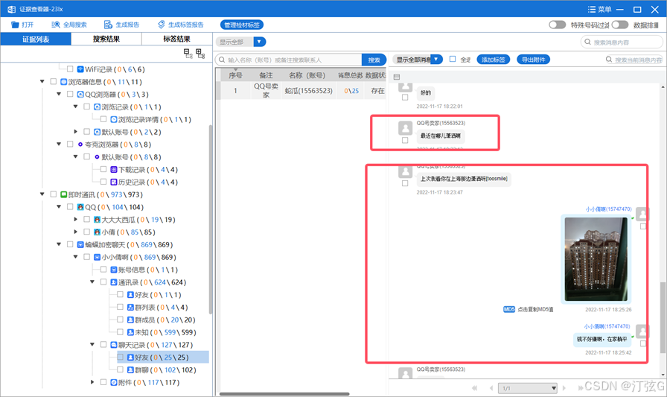Switch to the 搜索结果 tab
Screen dimensions: 667x397
(106, 39)
